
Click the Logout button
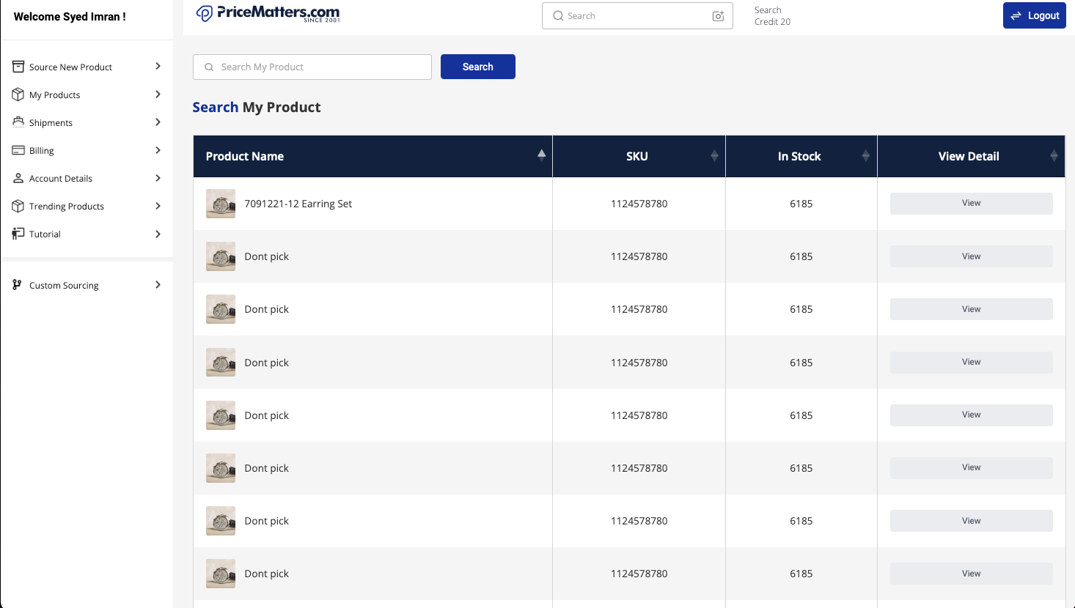coord(1034,15)
